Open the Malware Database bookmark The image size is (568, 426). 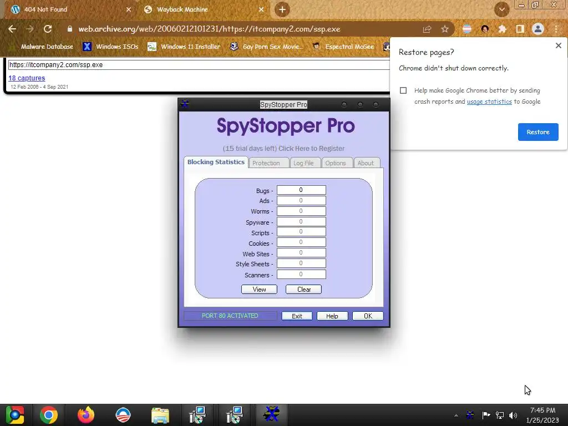pyautogui.click(x=42, y=47)
